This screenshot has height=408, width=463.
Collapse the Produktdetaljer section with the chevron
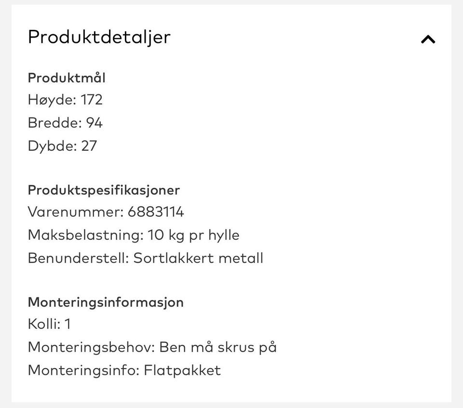pyautogui.click(x=428, y=39)
